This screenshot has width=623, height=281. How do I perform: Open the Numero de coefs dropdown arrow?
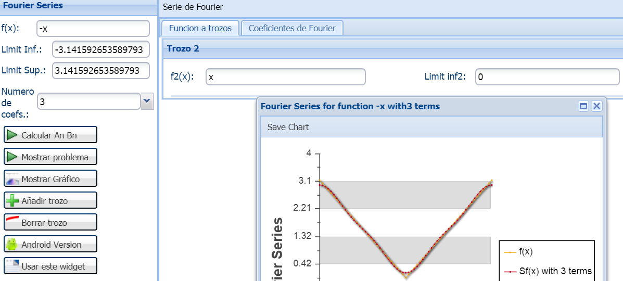coord(147,101)
